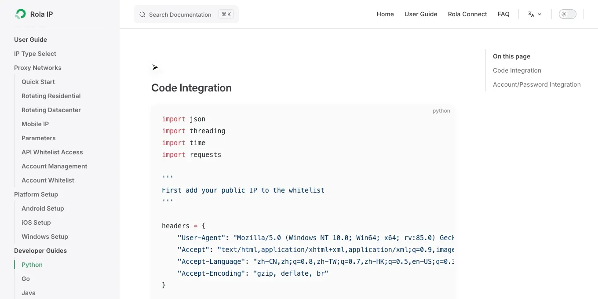Open the API Whitelist Access page
This screenshot has height=299, width=598.
pos(52,152)
